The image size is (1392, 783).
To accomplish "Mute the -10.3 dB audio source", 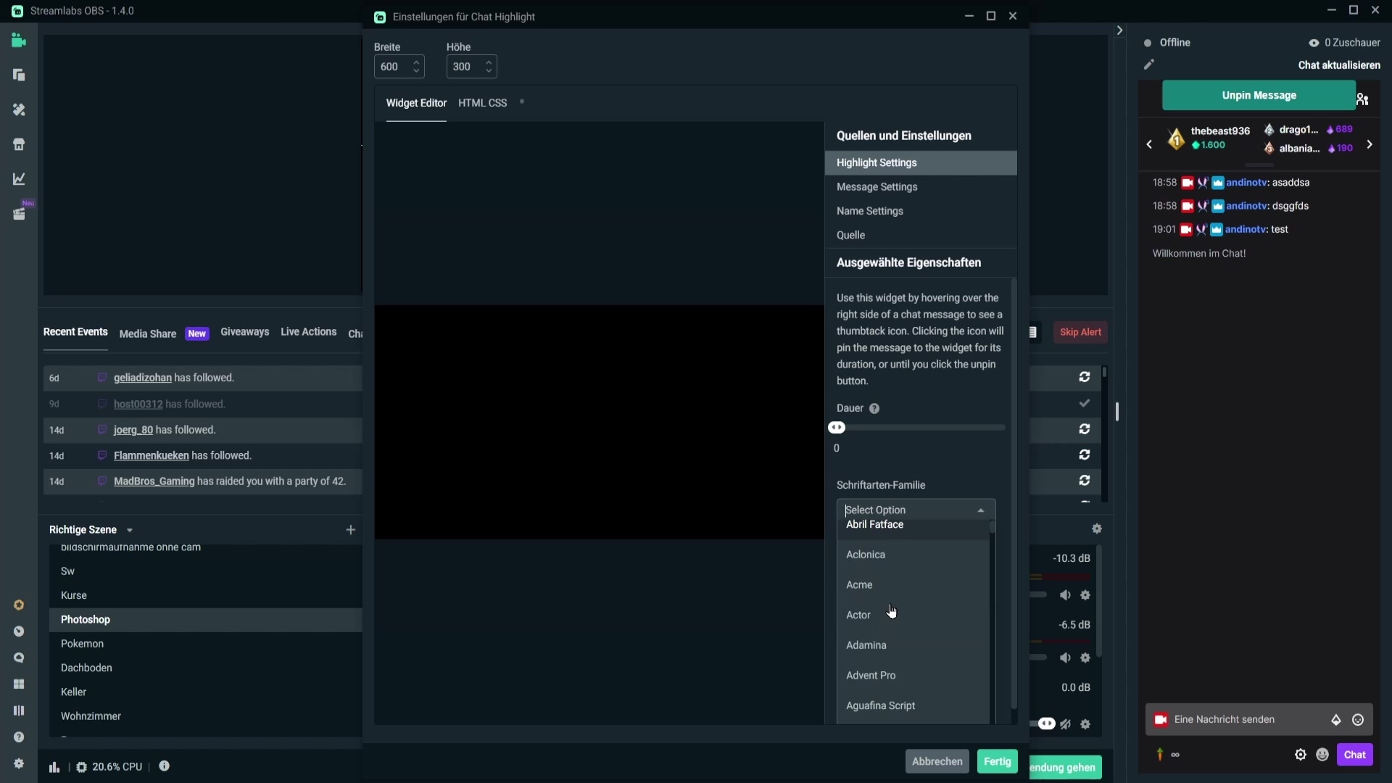I will point(1065,595).
